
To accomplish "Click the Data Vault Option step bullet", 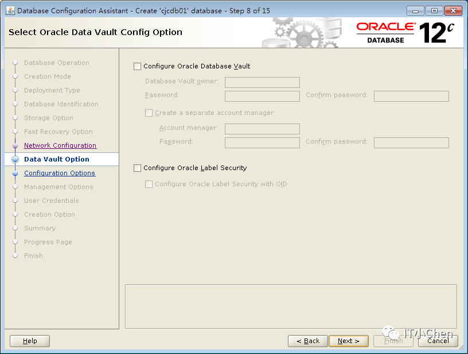I will 15,159.
